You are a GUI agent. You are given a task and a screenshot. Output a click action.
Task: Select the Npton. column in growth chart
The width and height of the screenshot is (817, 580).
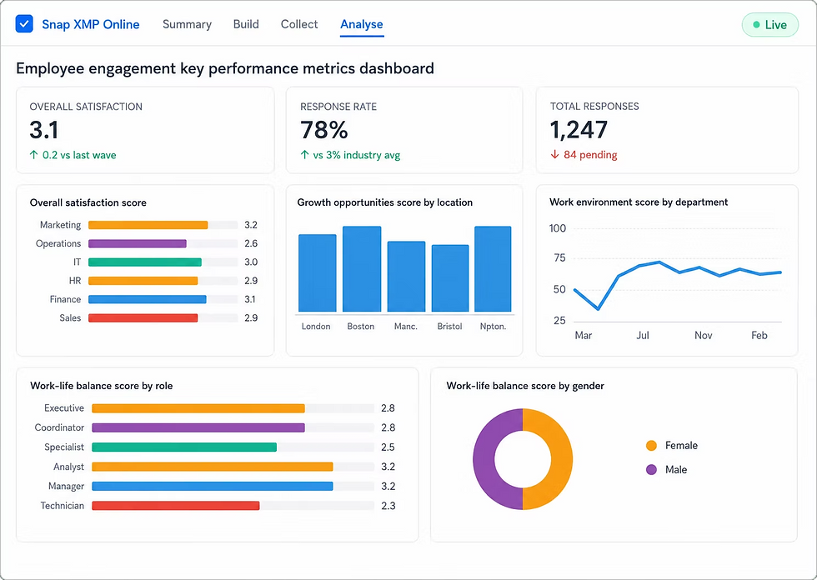[x=493, y=269]
